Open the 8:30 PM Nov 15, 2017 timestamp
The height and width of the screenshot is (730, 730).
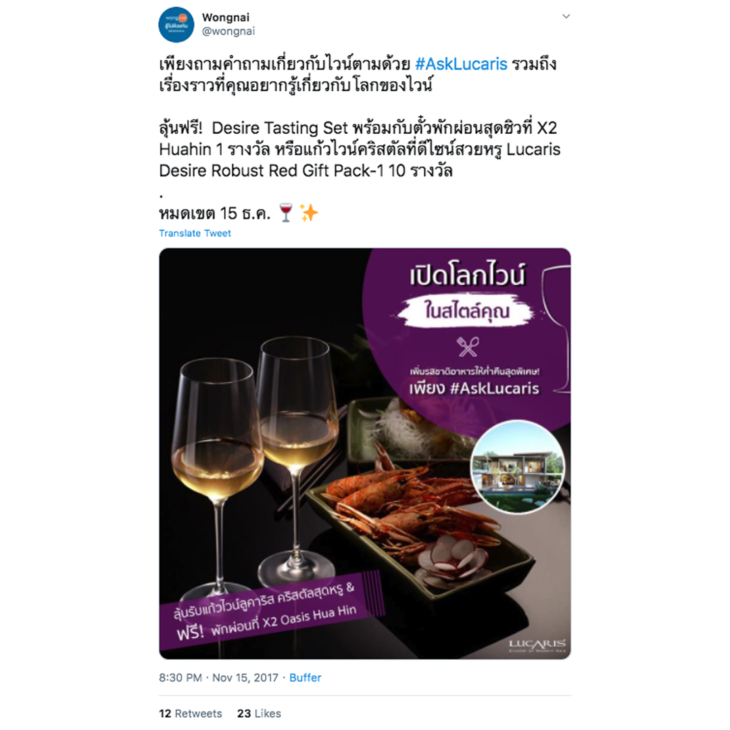click(218, 677)
